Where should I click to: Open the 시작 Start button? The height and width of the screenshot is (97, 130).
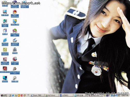(4, 95)
